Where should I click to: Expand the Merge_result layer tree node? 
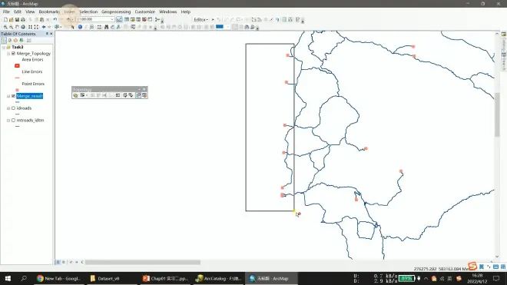[8, 96]
